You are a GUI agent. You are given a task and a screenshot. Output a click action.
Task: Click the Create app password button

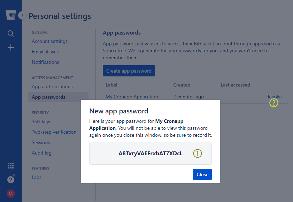tap(129, 71)
